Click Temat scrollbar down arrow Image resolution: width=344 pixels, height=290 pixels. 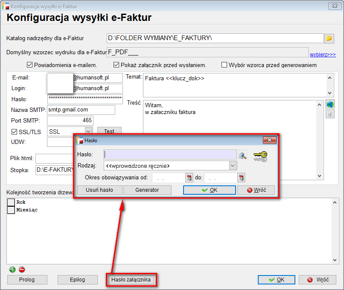[x=329, y=93]
